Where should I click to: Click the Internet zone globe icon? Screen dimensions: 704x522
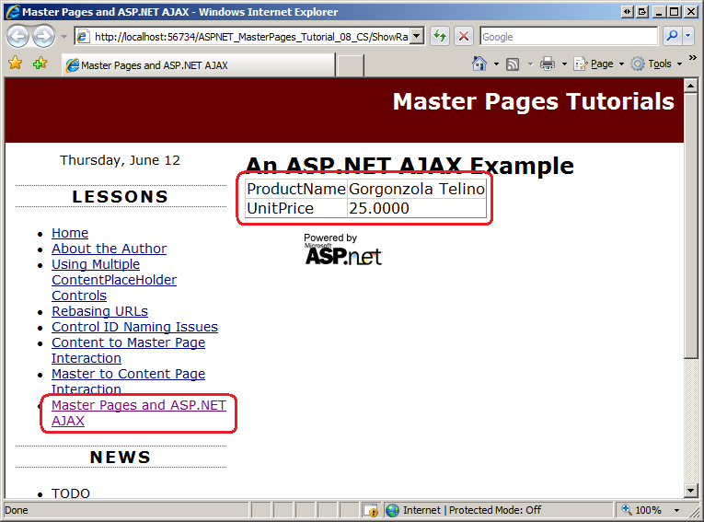coord(392,510)
